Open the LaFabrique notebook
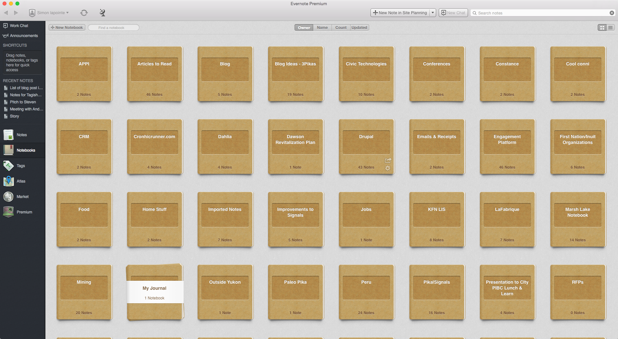 point(507,220)
